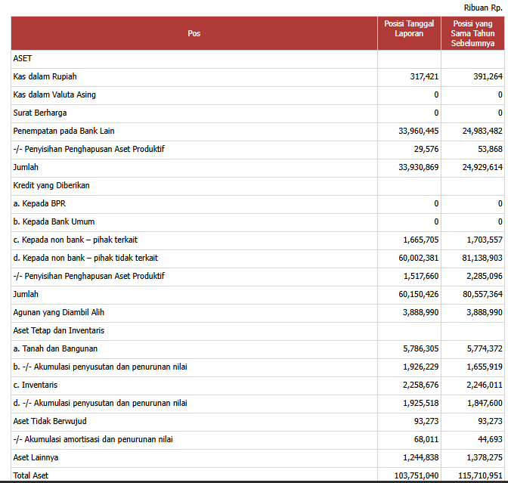Viewport: 508px width, 483px height.
Task: Click 'c. Kepada non bank – pihak terkait'
Action: click(x=75, y=240)
